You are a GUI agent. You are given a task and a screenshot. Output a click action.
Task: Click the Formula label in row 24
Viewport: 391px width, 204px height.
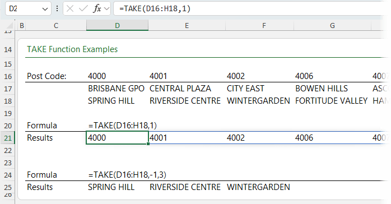[x=42, y=175]
